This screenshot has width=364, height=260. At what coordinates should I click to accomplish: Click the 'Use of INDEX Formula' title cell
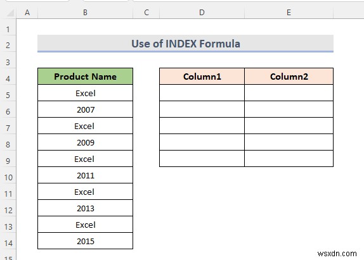pyautogui.click(x=185, y=44)
